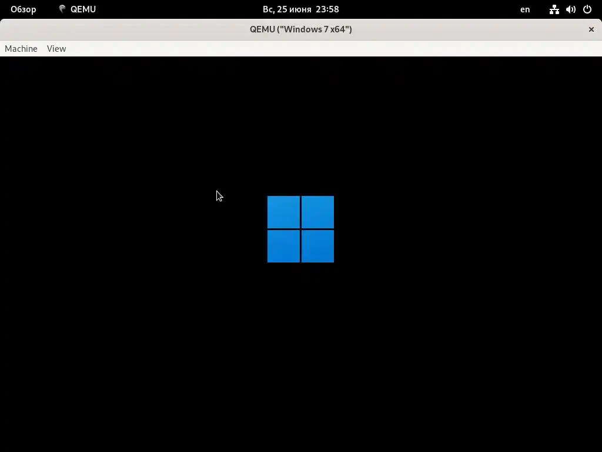This screenshot has height=452, width=602.
Task: Open the clock showing Вс, 25 июня 23:58
Action: (300, 9)
